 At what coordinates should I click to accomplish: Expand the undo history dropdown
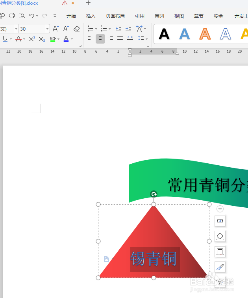pyautogui.click(x=37, y=16)
